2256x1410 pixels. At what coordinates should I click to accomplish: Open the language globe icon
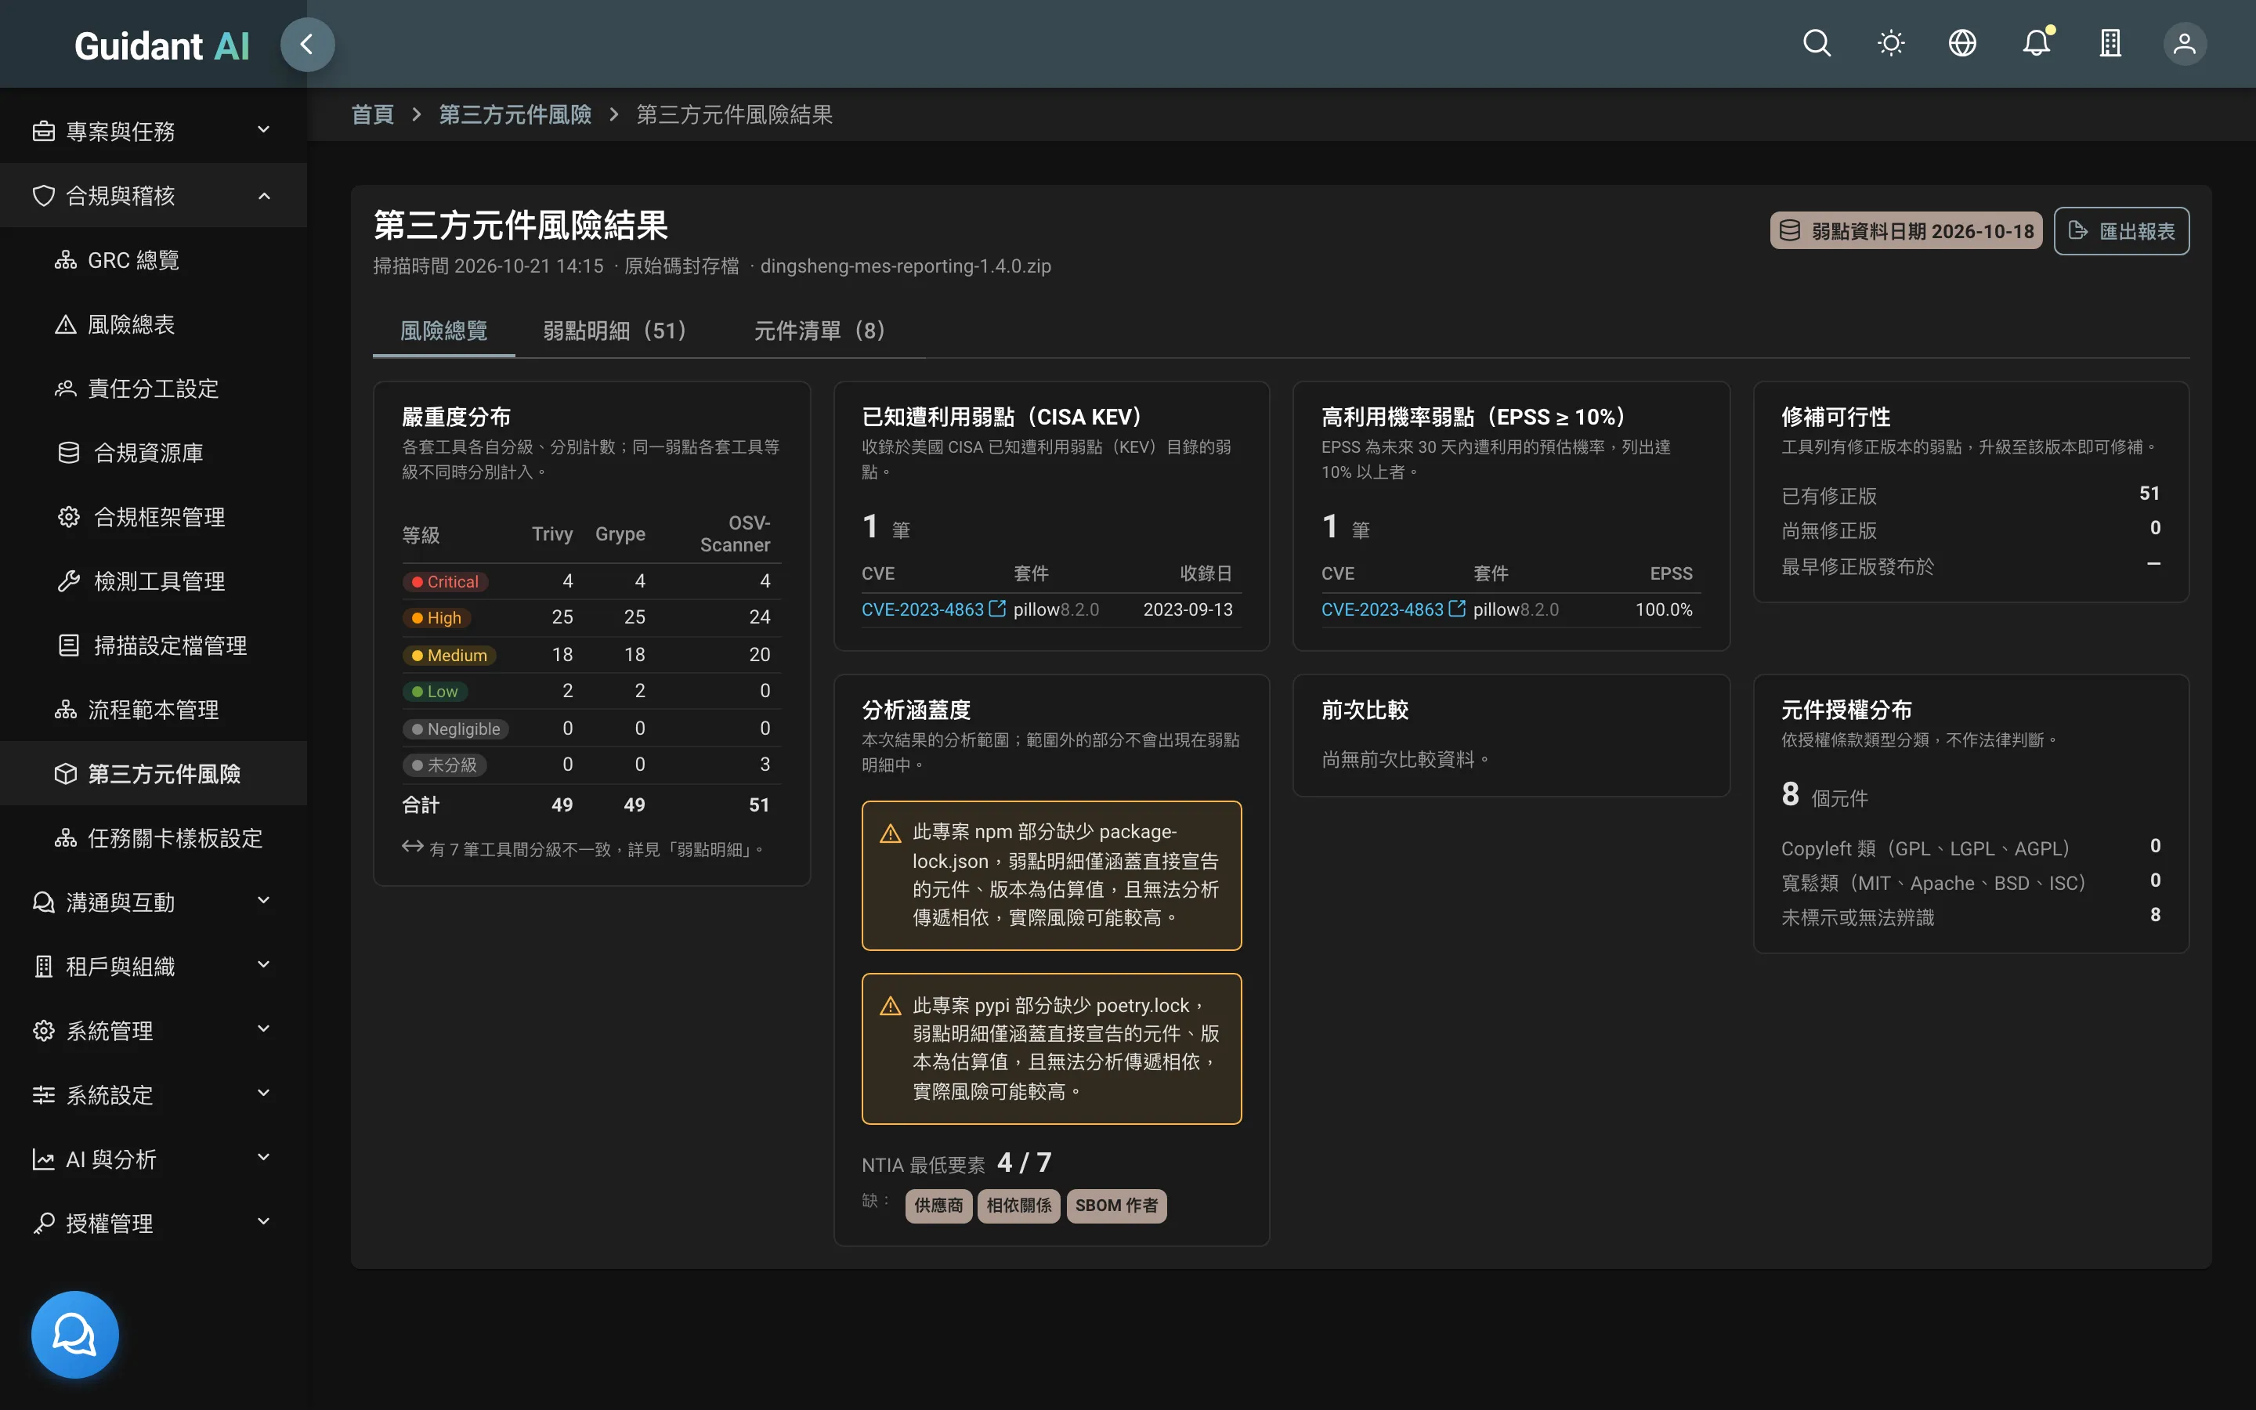[1962, 44]
